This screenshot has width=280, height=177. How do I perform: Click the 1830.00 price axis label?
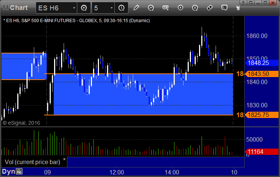(x=257, y=105)
